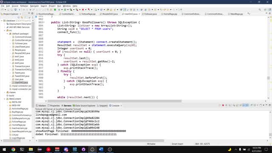Click the Project Explorer vertical scrollbar

[33, 64]
